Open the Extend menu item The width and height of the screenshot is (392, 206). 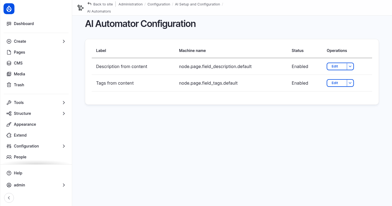[x=36, y=135]
